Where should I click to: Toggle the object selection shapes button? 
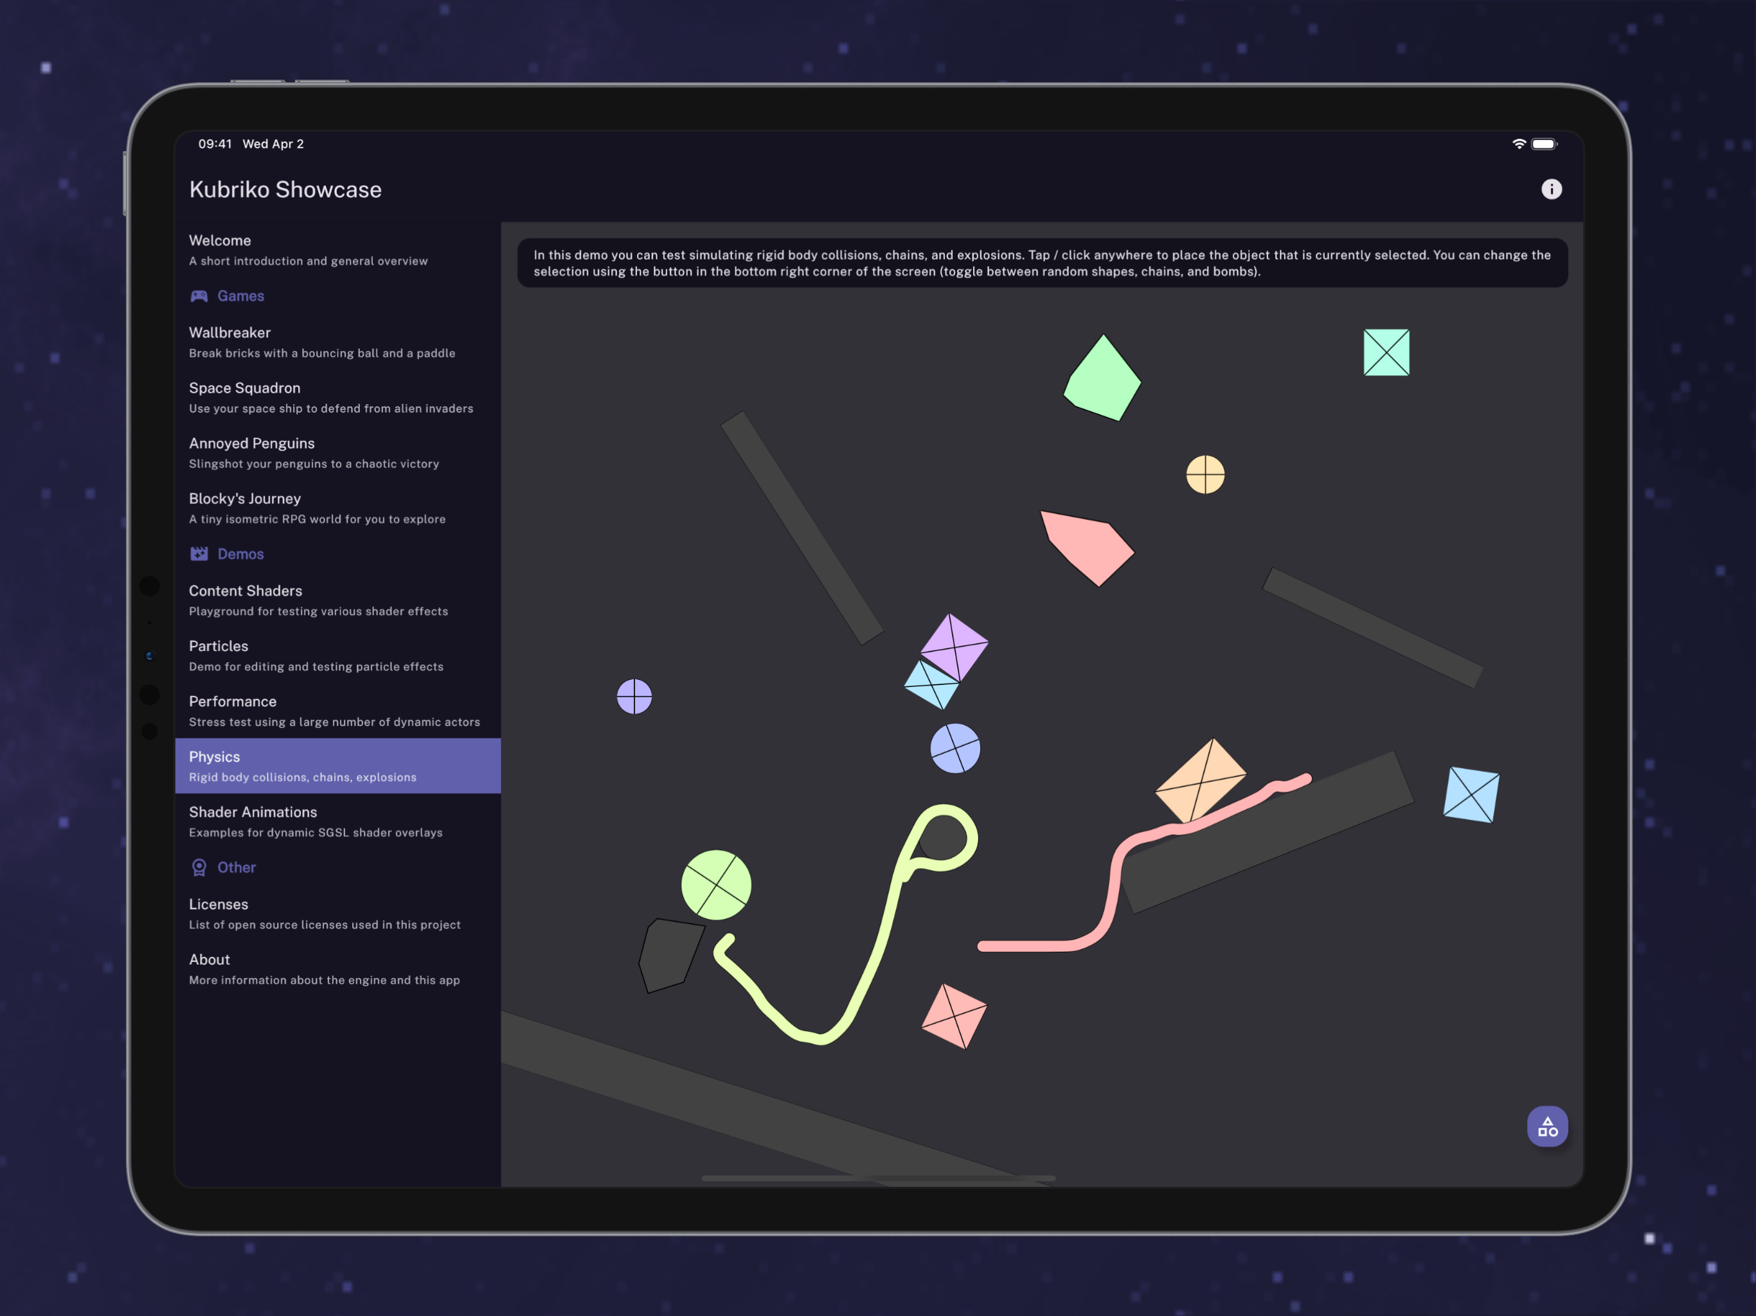tap(1546, 1126)
